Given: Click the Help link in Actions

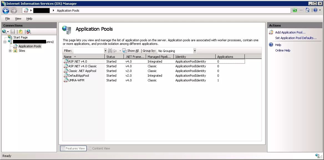Looking at the screenshot, I should [x=278, y=45].
